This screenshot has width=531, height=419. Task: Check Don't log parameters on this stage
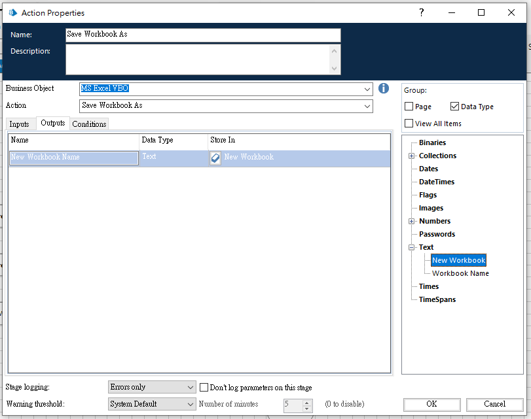click(x=204, y=388)
